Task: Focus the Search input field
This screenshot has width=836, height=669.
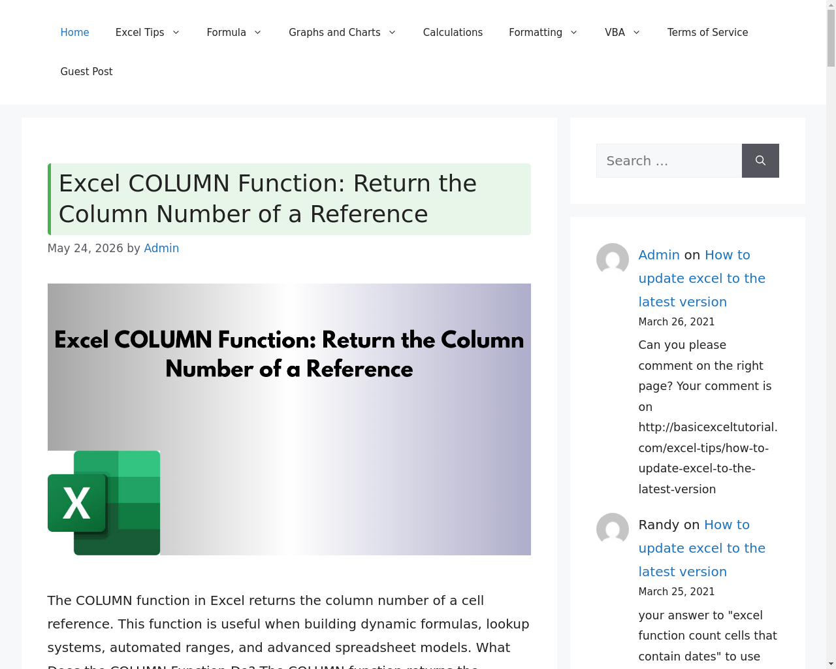Action: (669, 161)
